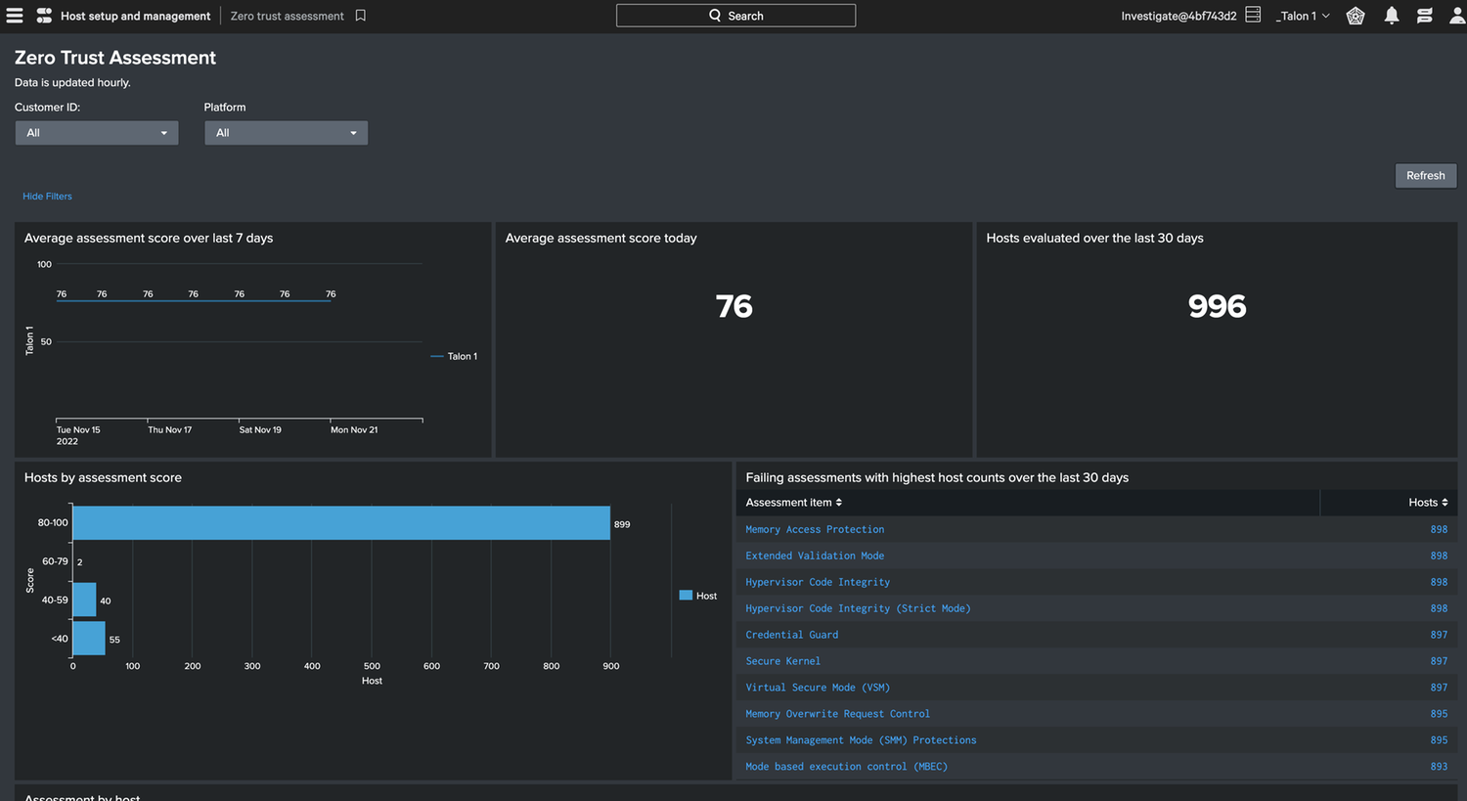1467x801 pixels.
Task: Expand the Customer ID dropdown
Action: (97, 133)
